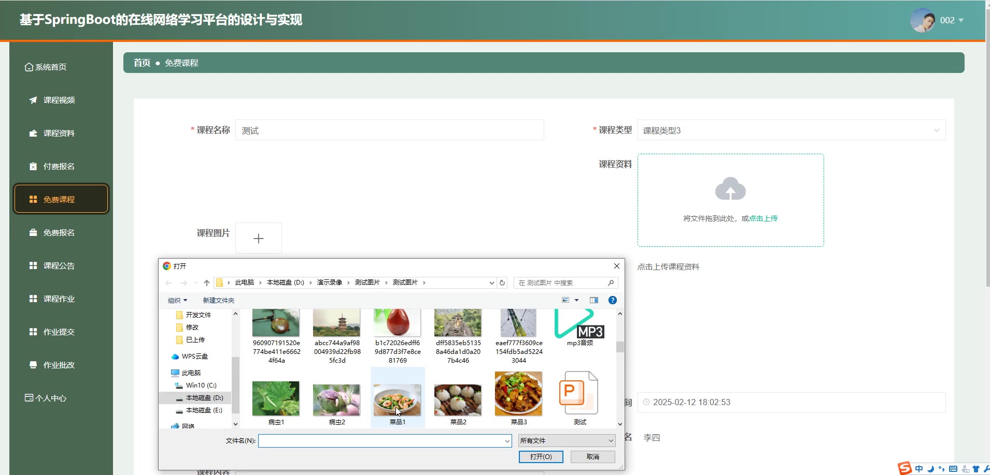This screenshot has width=990, height=475.
Task: Click the grid icon beside 作业提交
Action: [x=33, y=332]
